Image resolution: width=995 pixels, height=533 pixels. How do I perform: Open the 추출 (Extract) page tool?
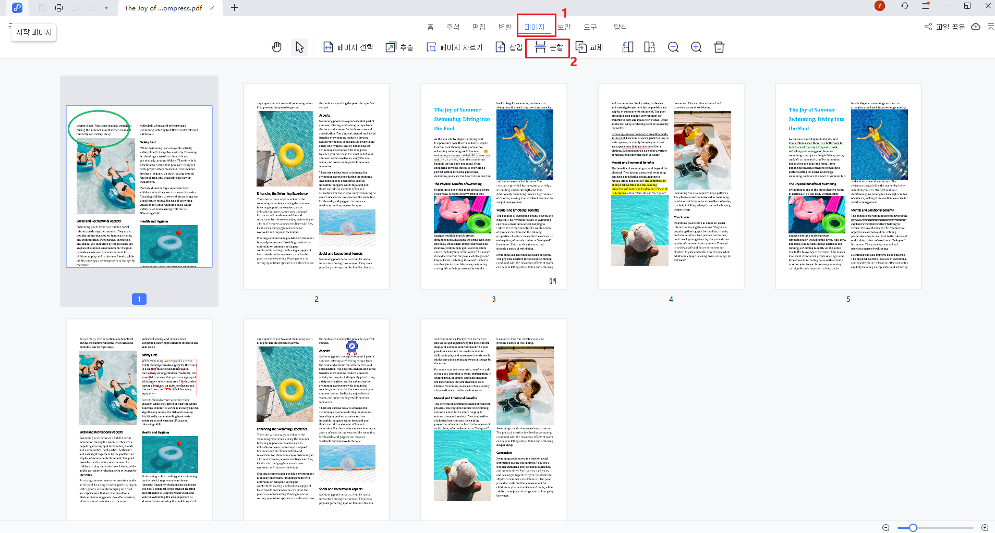(x=399, y=47)
